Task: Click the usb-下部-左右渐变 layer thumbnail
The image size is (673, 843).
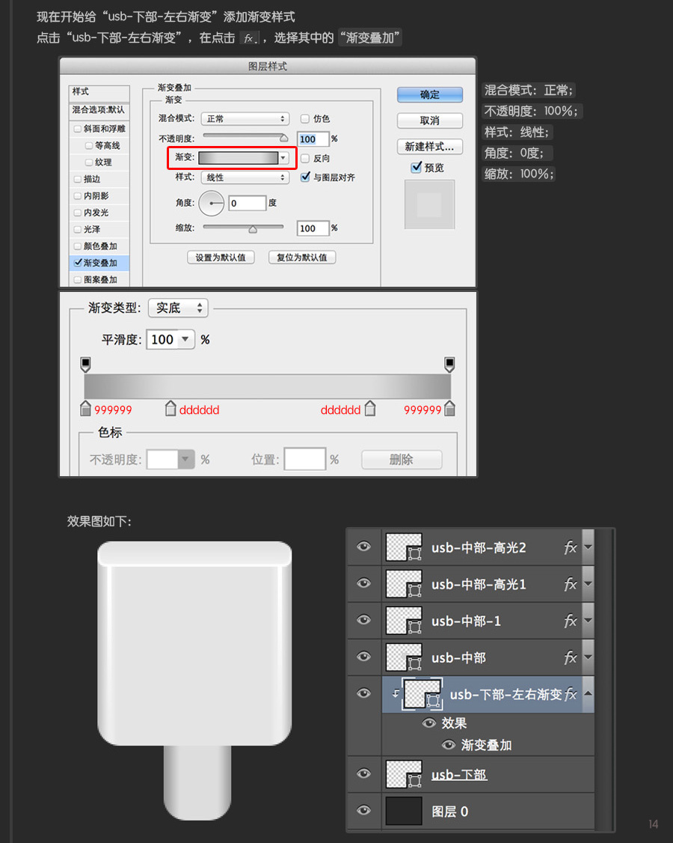Action: click(x=422, y=694)
